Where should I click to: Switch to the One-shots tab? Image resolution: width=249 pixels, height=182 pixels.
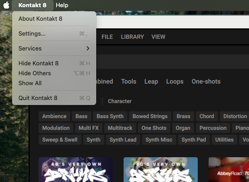[x=206, y=82]
